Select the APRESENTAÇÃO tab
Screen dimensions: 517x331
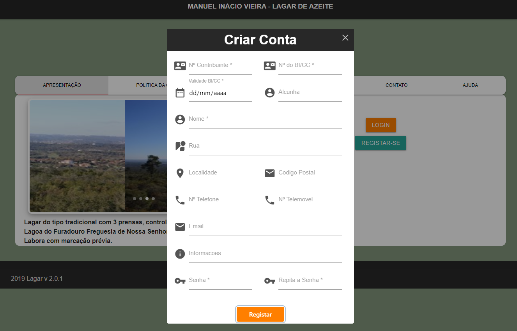pyautogui.click(x=62, y=85)
